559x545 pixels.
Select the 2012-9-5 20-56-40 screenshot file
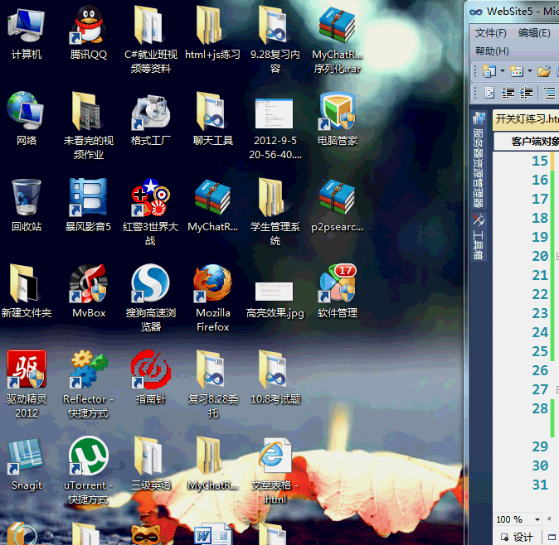click(x=275, y=128)
